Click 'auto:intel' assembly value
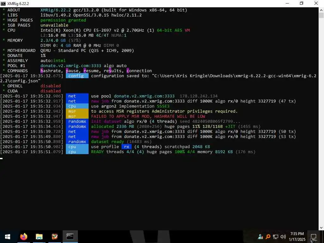The height and width of the screenshot is (243, 324). coord(53,60)
